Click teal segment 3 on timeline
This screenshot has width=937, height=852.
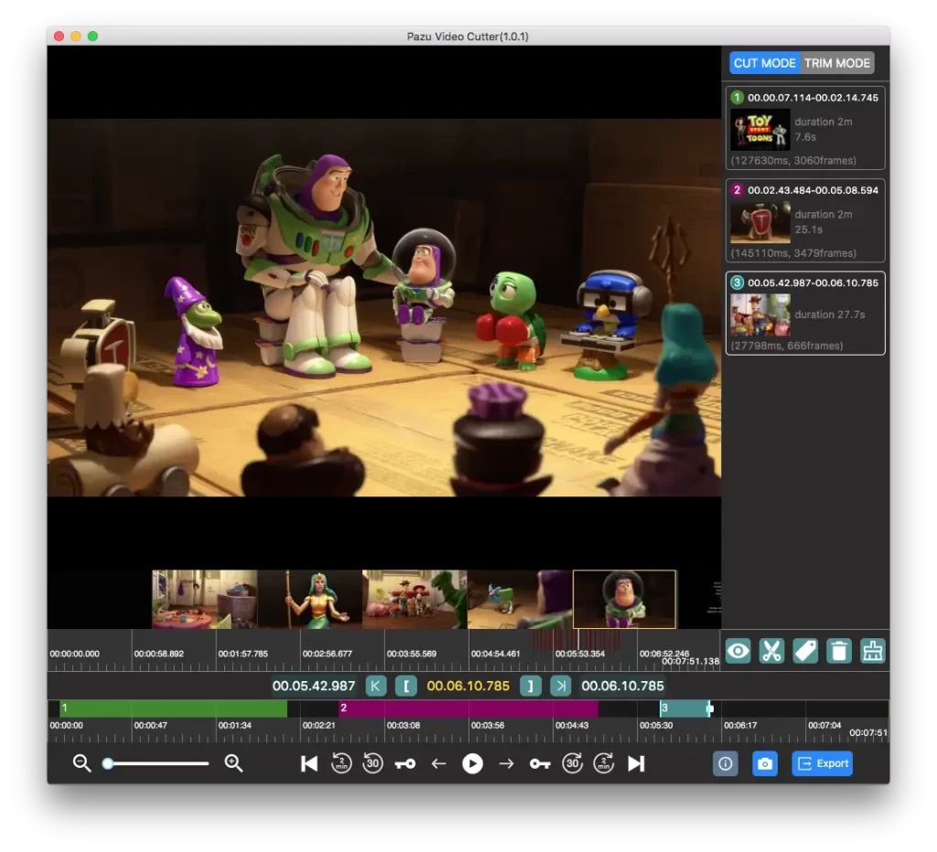click(x=684, y=708)
